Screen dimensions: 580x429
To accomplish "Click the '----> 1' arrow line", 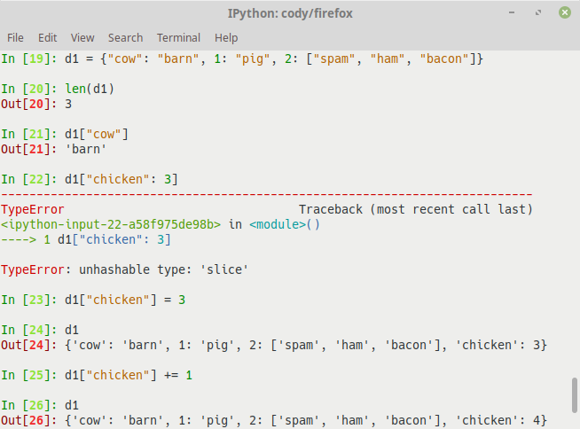I will coord(86,239).
